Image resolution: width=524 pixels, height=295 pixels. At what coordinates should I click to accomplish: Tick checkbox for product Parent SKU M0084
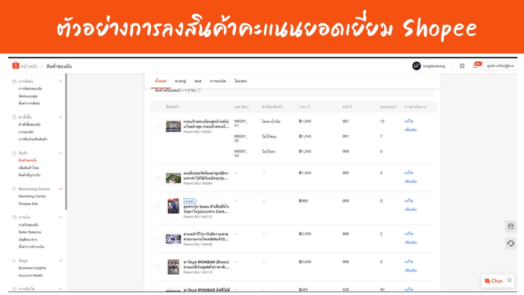157,178
